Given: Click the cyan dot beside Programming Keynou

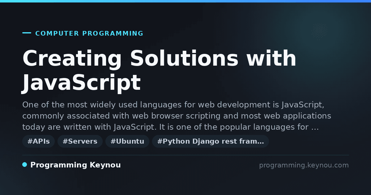Looking at the screenshot, I should coord(25,165).
